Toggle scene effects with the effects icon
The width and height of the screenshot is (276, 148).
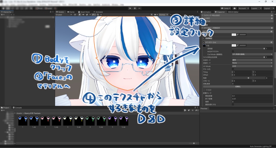[x=87, y=15]
